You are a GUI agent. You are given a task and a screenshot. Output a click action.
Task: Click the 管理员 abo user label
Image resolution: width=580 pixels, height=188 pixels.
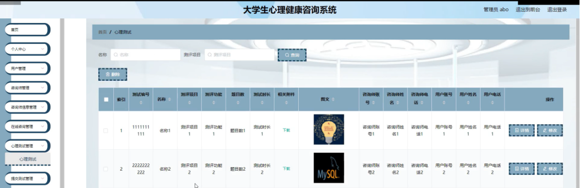496,10
